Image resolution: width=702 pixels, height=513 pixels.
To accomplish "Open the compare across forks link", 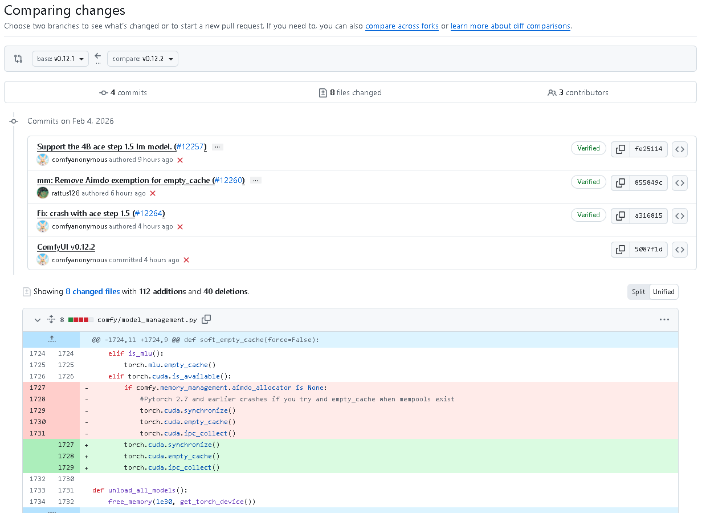I will coord(402,26).
